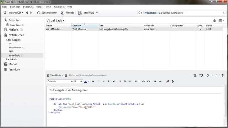The height and width of the screenshot is (128, 228).
Task: Click the tag icon beside the notebook selector
Action: pos(66,75)
